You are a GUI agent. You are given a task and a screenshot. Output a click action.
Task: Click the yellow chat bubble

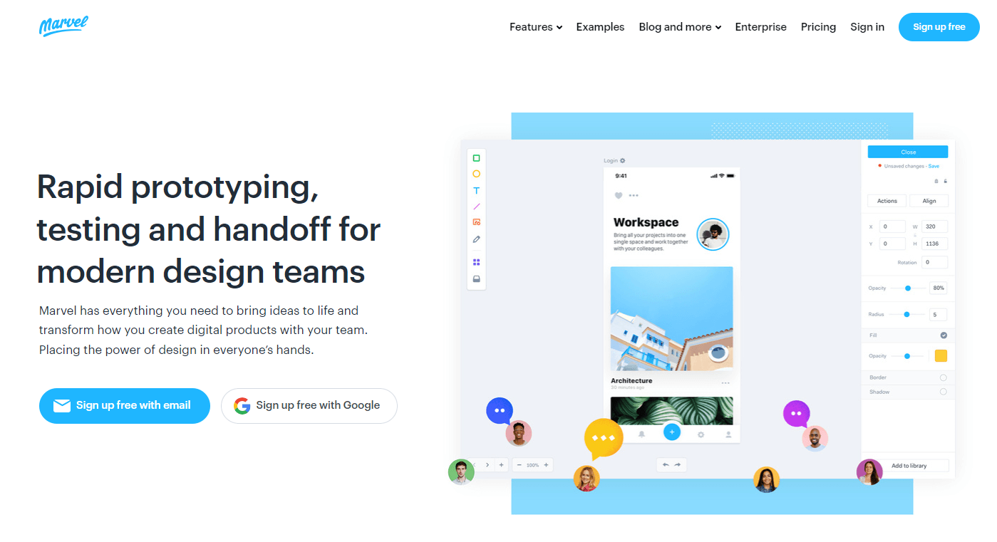604,439
